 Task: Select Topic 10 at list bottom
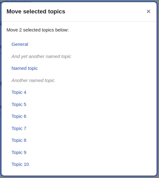[x=20, y=164]
